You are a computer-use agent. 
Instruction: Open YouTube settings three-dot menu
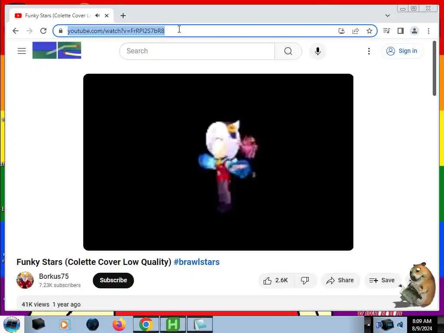point(369,51)
